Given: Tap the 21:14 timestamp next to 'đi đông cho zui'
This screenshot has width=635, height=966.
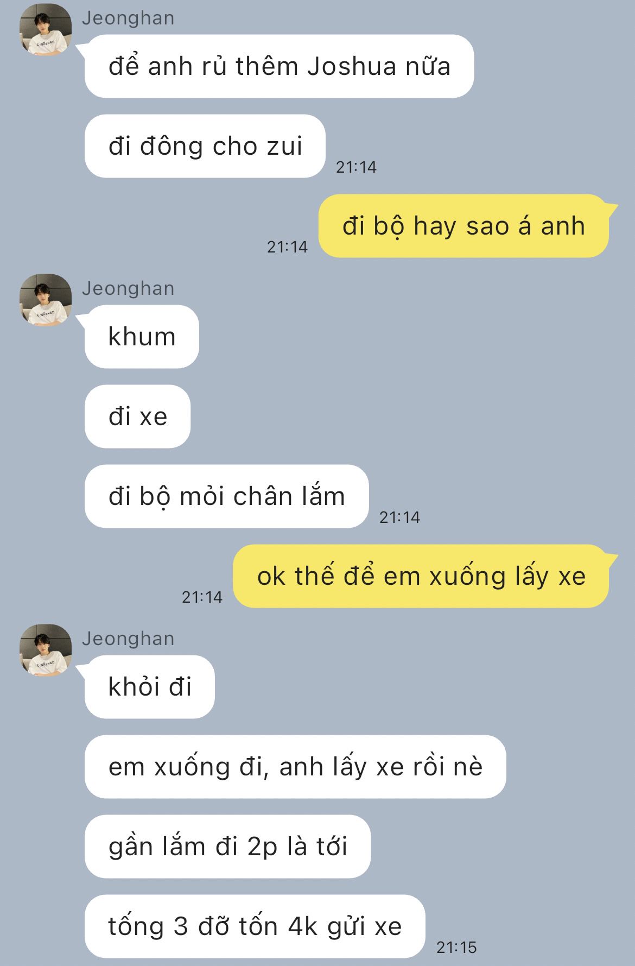Looking at the screenshot, I should pyautogui.click(x=356, y=167).
